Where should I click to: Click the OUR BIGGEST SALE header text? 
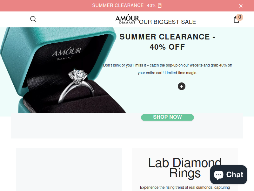[x=168, y=22]
